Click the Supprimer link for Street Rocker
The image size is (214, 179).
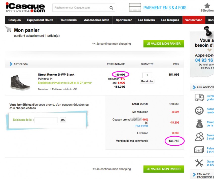[x=43, y=89]
